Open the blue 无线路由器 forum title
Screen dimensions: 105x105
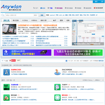[x=15, y=85]
